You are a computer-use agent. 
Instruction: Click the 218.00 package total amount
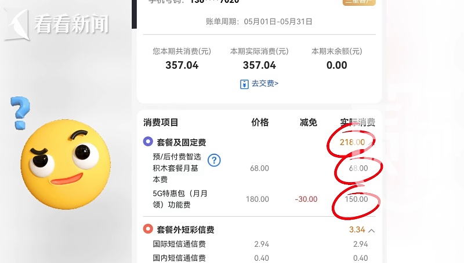pos(352,142)
